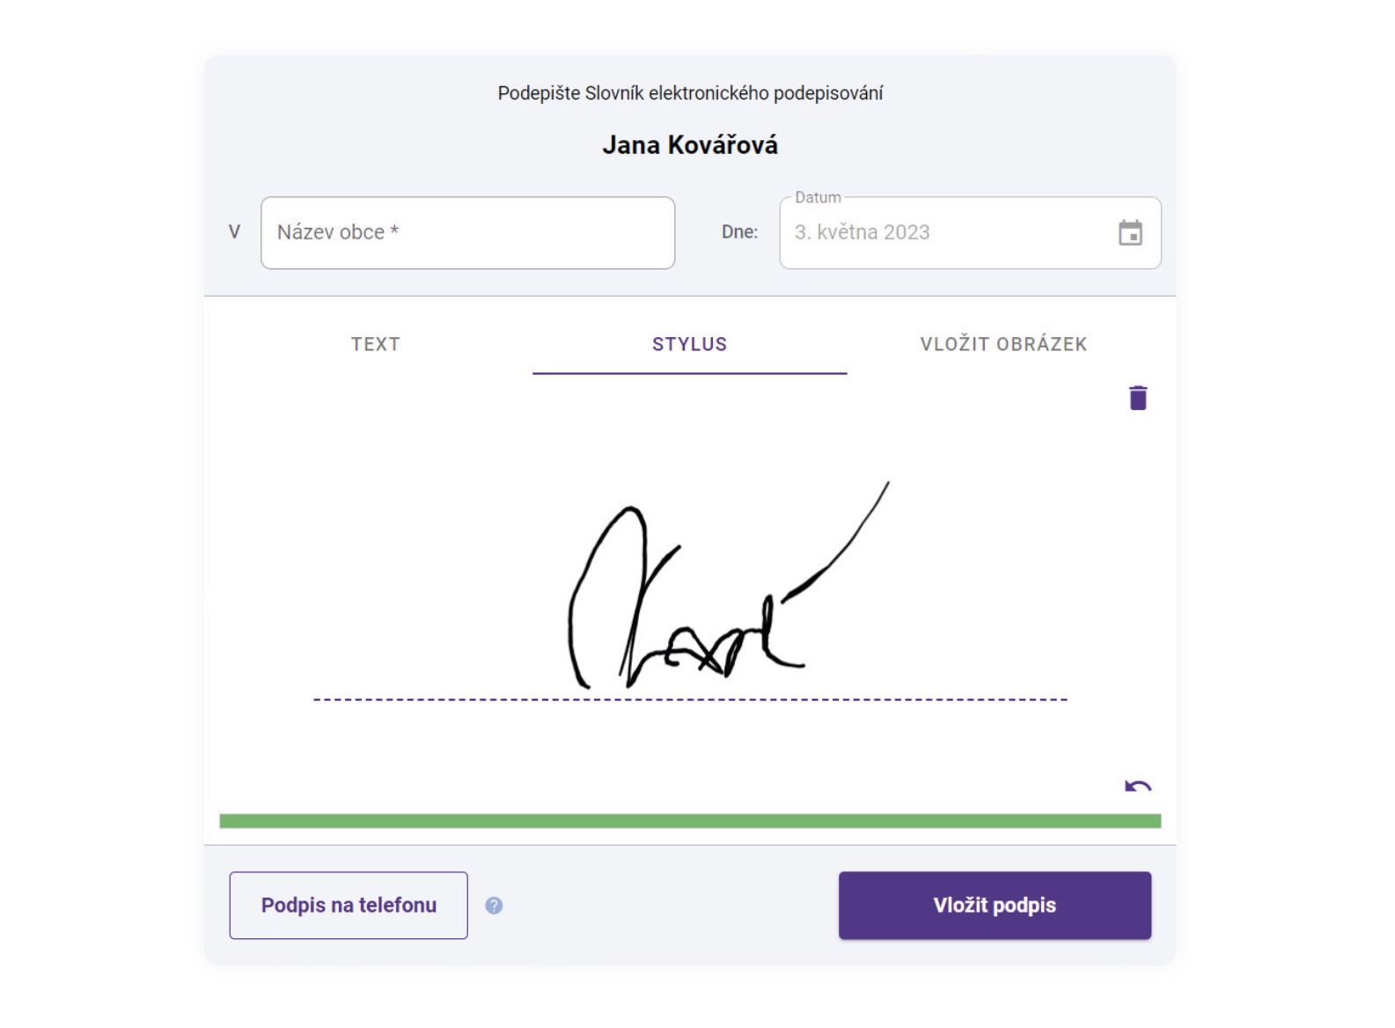Screen dimensions: 1395x1028
Task: Focus the Název obce input field
Action: pyautogui.click(x=468, y=232)
